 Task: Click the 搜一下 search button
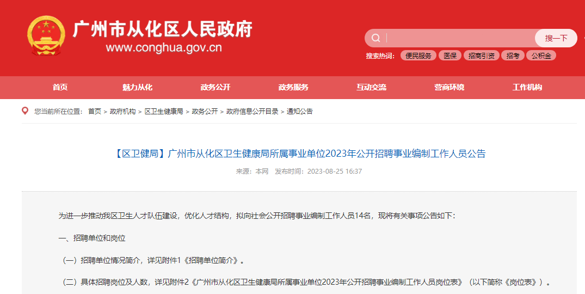(556, 38)
